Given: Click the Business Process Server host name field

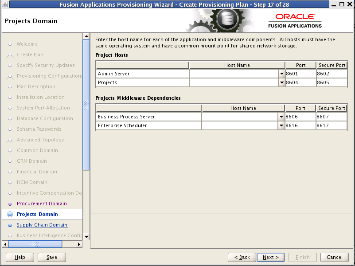Looking at the screenshot, I should coord(240,117).
